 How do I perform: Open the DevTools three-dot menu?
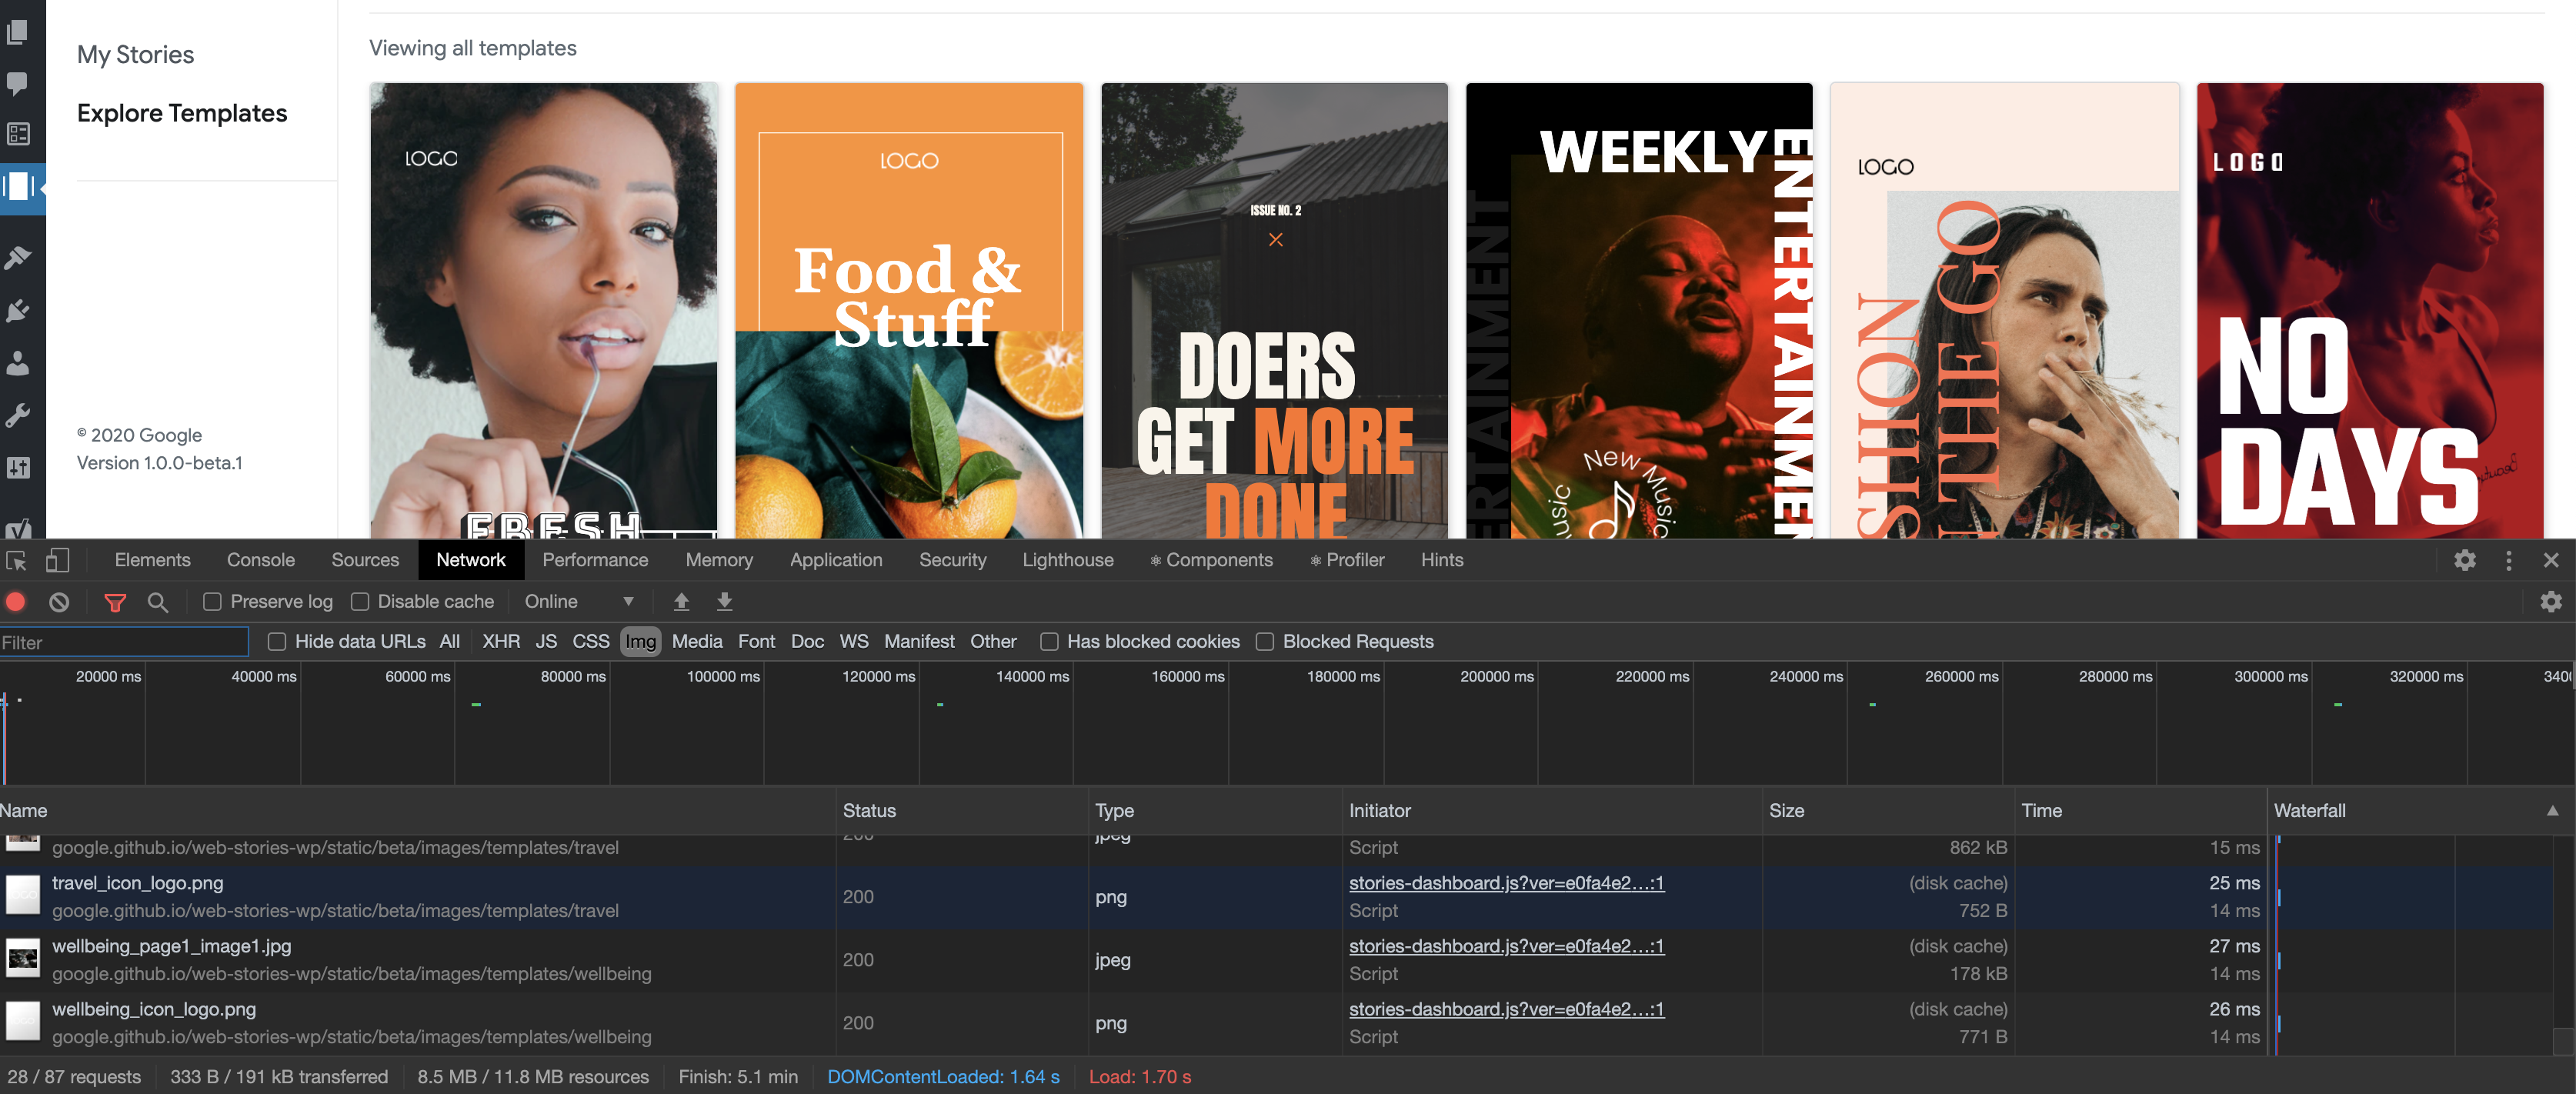(x=2508, y=560)
